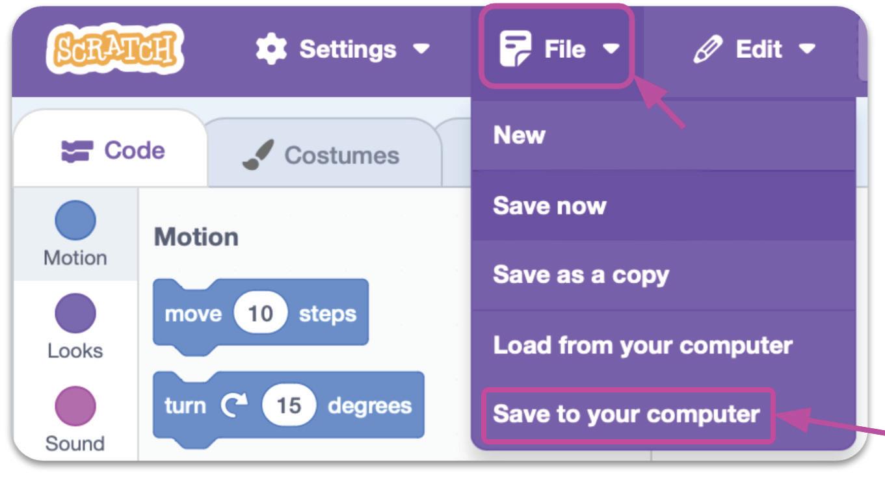The image size is (885, 486).
Task: Expand the Edit dropdown arrow
Action: tap(806, 49)
